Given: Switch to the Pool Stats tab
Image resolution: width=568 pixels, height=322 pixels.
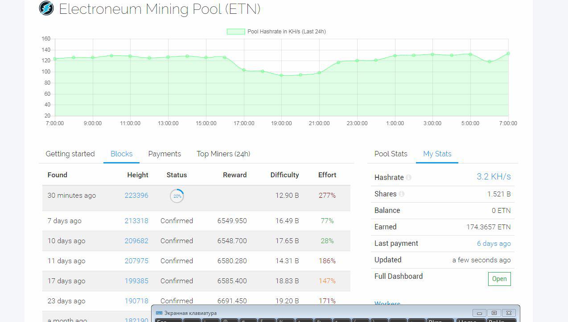Looking at the screenshot, I should [x=391, y=154].
